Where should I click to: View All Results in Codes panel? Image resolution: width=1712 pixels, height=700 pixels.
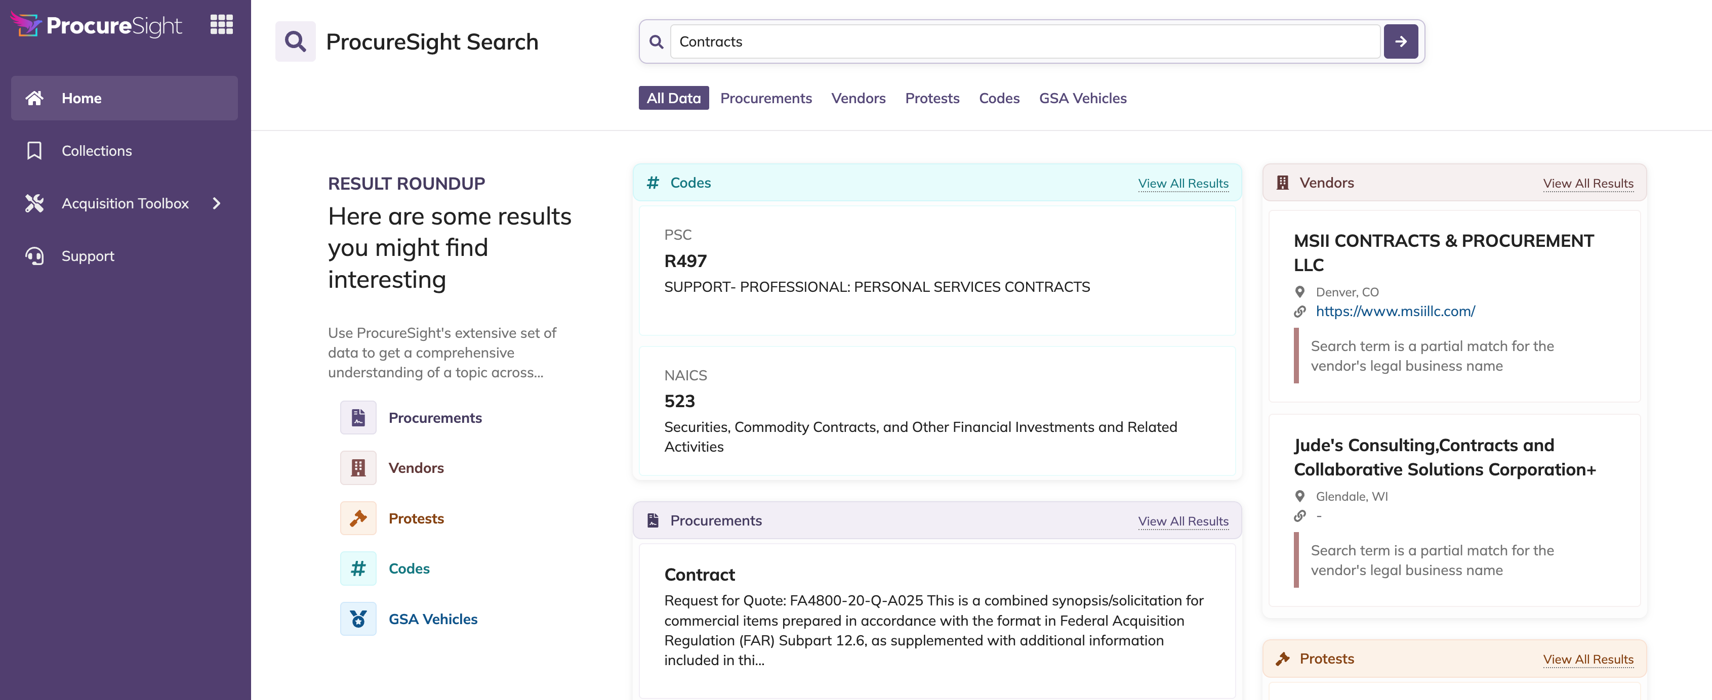click(x=1183, y=183)
